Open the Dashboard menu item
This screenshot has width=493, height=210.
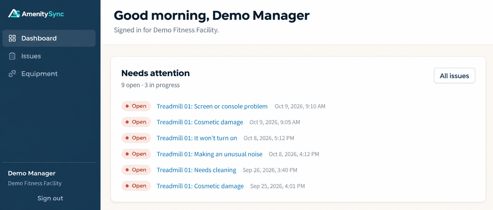click(x=49, y=38)
